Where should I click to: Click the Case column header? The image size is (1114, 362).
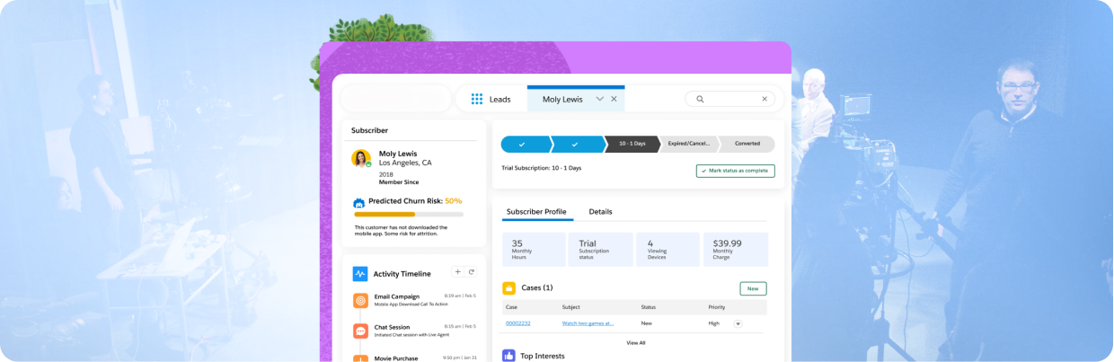click(511, 307)
